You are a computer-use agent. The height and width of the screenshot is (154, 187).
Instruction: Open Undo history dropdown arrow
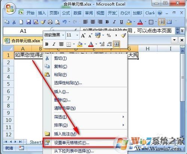pos(69,22)
